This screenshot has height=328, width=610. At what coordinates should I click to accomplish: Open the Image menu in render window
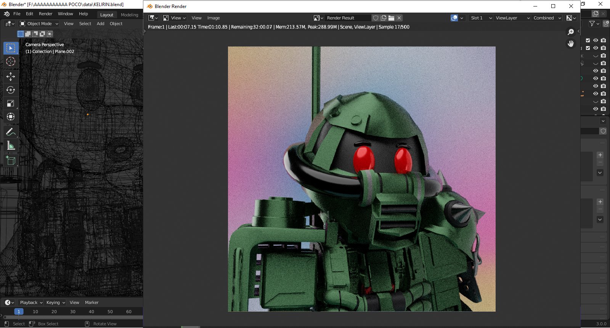coord(213,18)
